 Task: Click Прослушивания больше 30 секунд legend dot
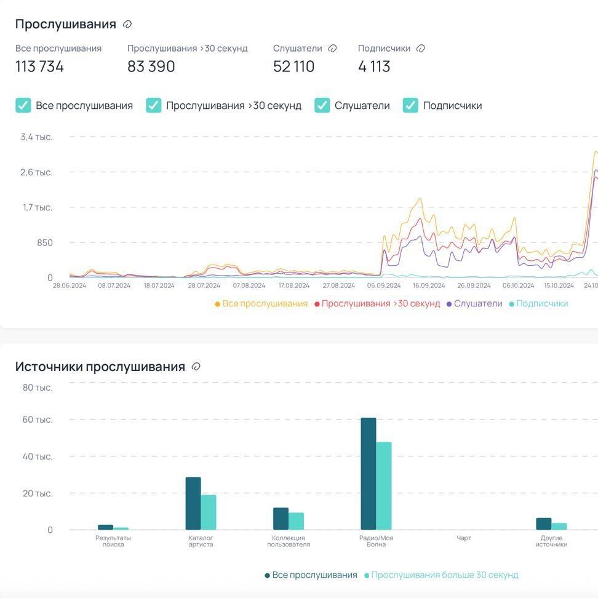367,575
